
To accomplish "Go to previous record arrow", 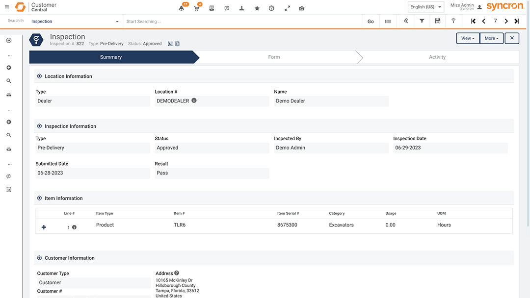I will tap(484, 21).
